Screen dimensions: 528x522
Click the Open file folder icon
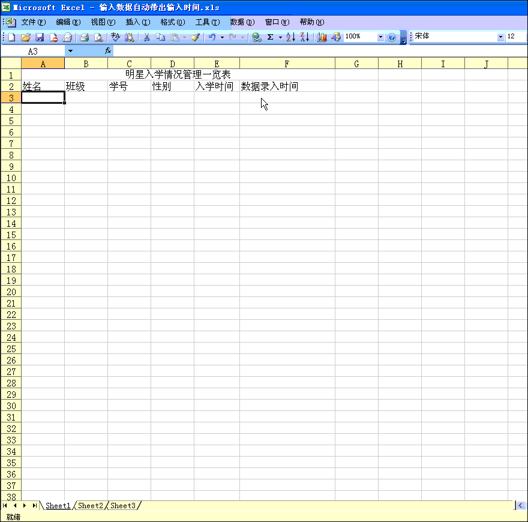click(x=26, y=37)
